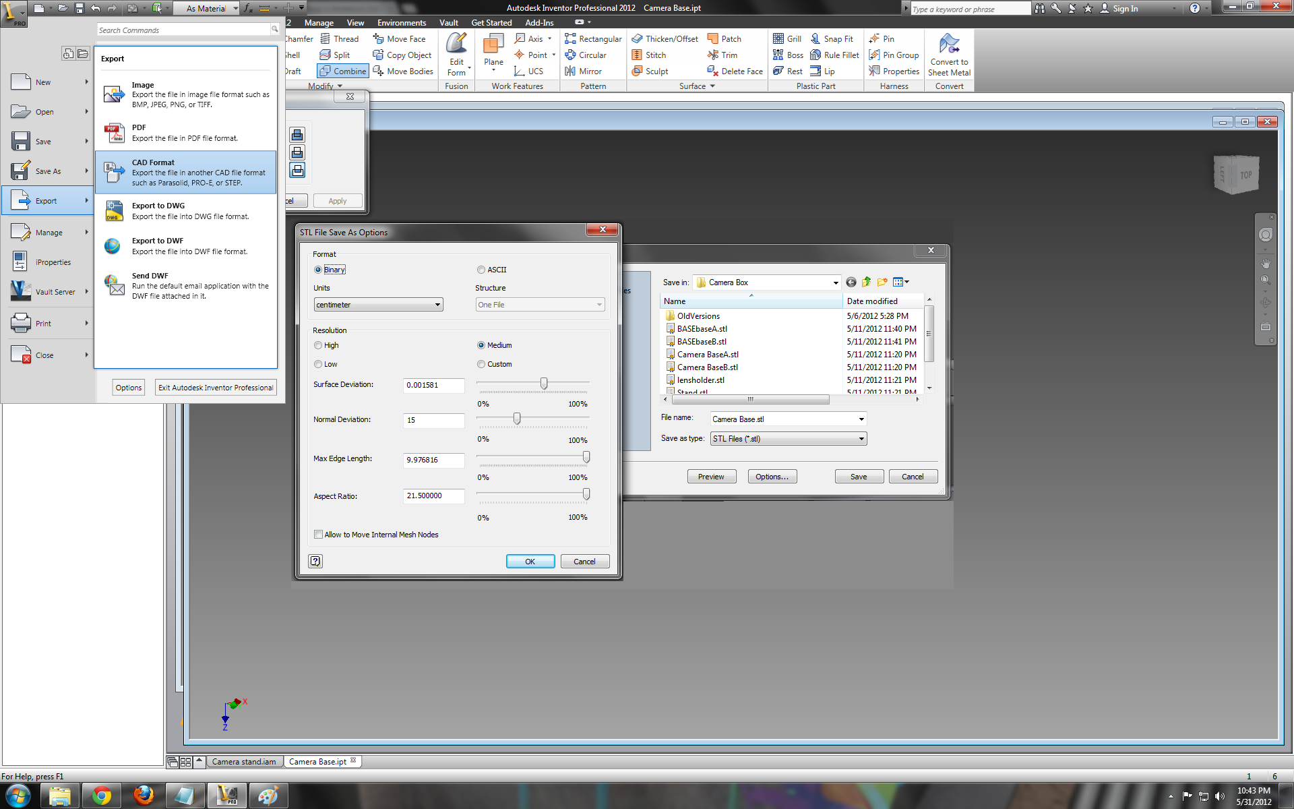
Task: Choose the Snap Fit tool
Action: (x=831, y=39)
